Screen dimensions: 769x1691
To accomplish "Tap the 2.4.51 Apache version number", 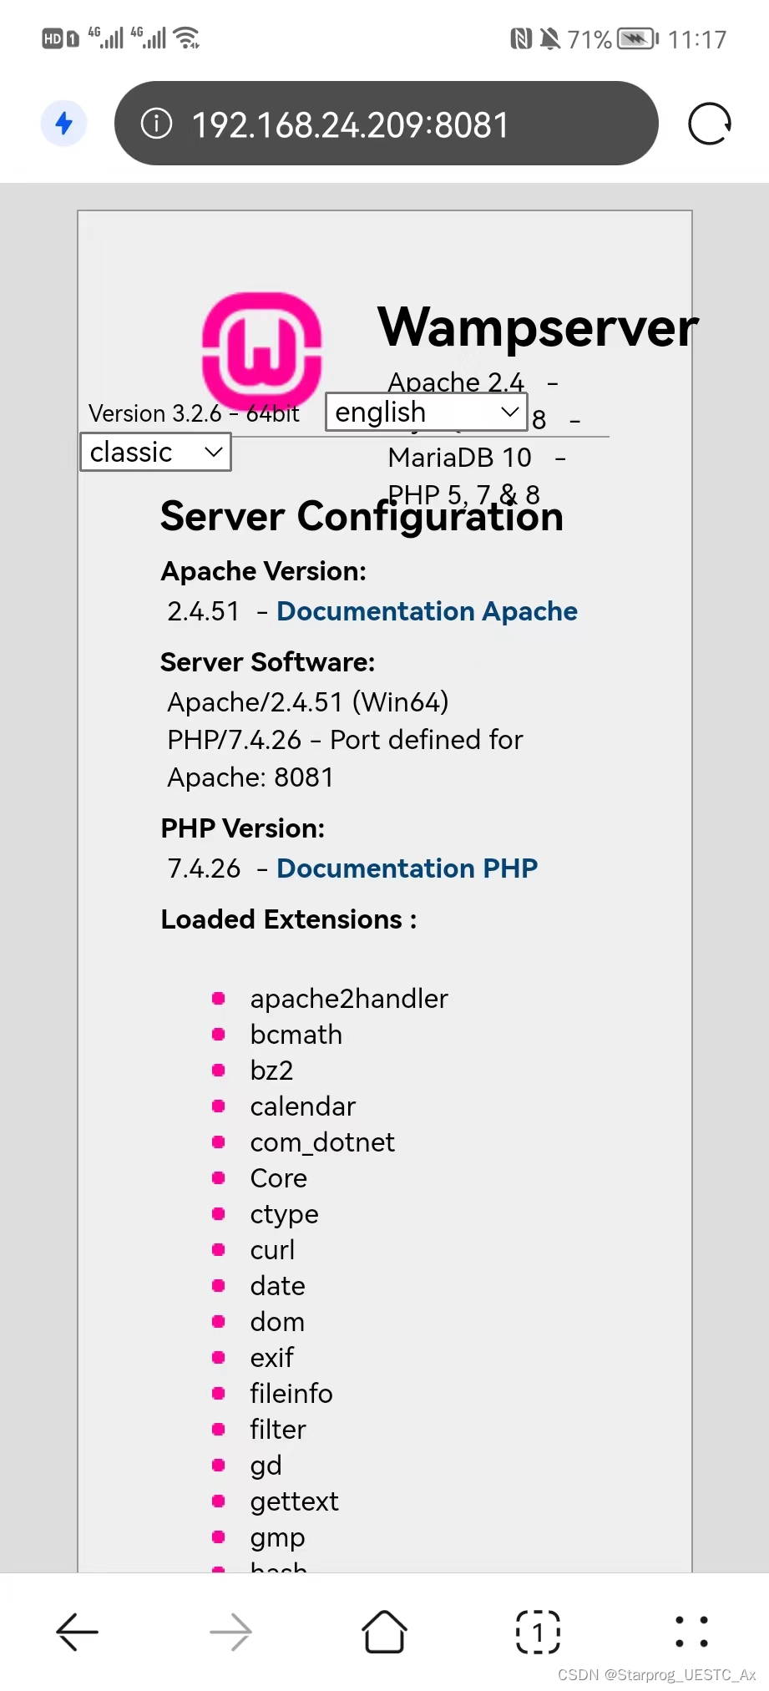I will 203,611.
